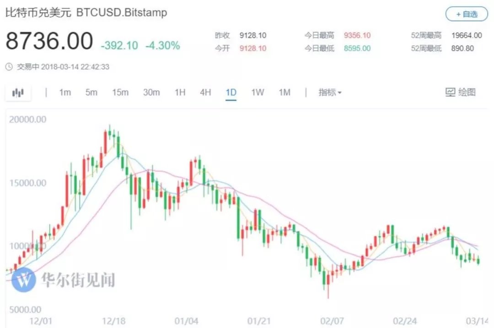Switch to the 5m timeframe

click(x=91, y=92)
